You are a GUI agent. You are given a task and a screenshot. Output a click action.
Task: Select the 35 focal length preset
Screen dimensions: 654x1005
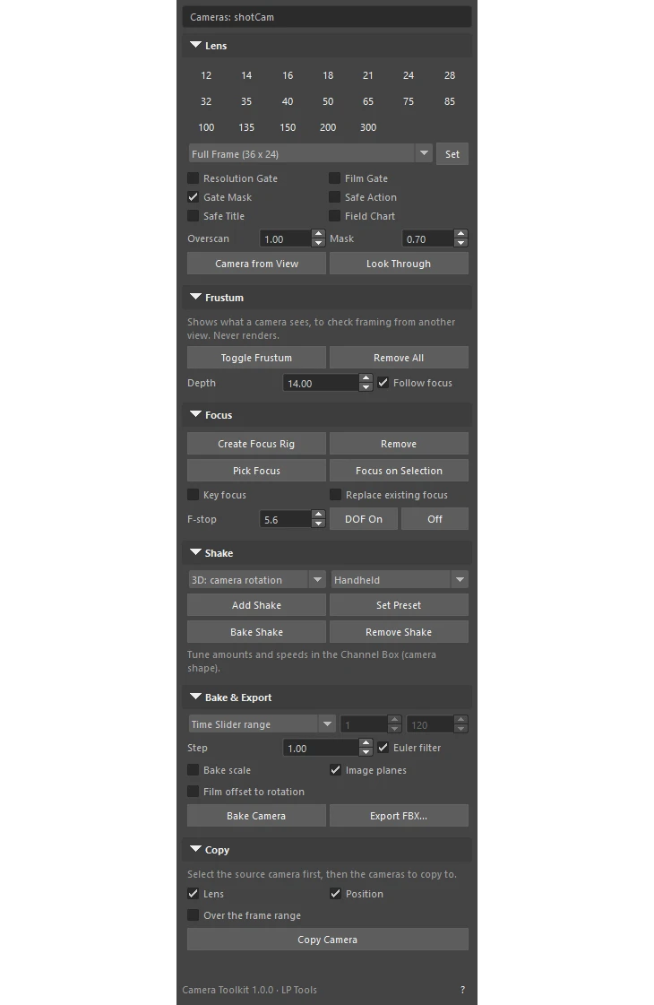click(246, 101)
